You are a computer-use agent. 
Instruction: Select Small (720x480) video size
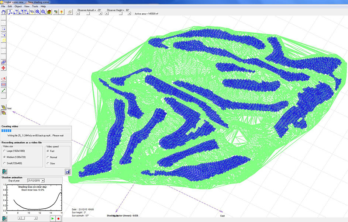[x=4, y=163]
